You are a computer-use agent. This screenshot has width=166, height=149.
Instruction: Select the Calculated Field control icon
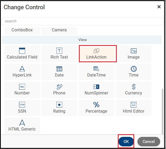(22, 51)
